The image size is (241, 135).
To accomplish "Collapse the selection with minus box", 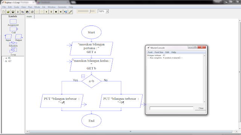I will 83,76.
